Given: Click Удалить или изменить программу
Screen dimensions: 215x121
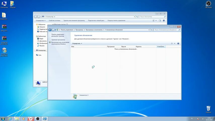Looking at the screenshot, I should coord(74,20).
